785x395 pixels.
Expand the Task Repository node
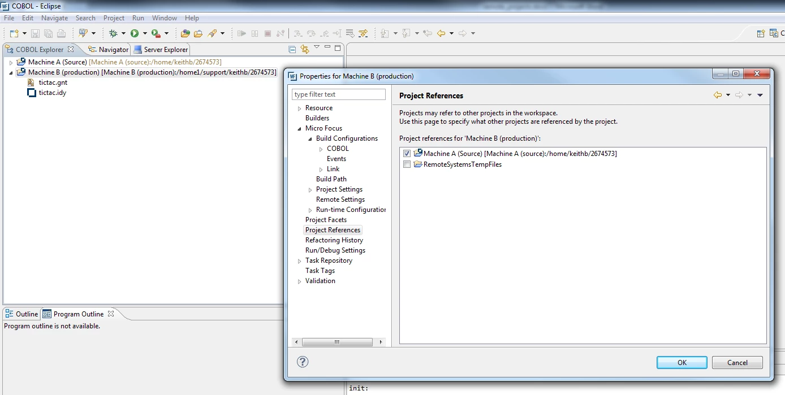coord(299,261)
